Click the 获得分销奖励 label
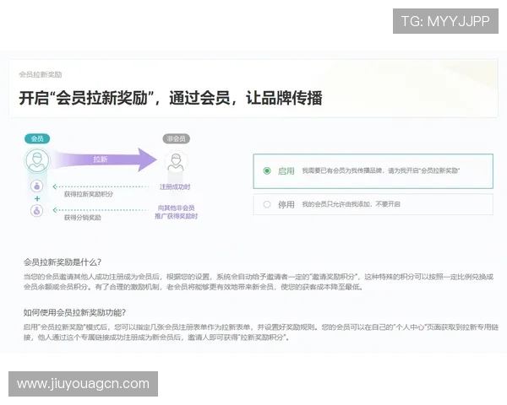The height and width of the screenshot is (405, 507). coord(83,218)
